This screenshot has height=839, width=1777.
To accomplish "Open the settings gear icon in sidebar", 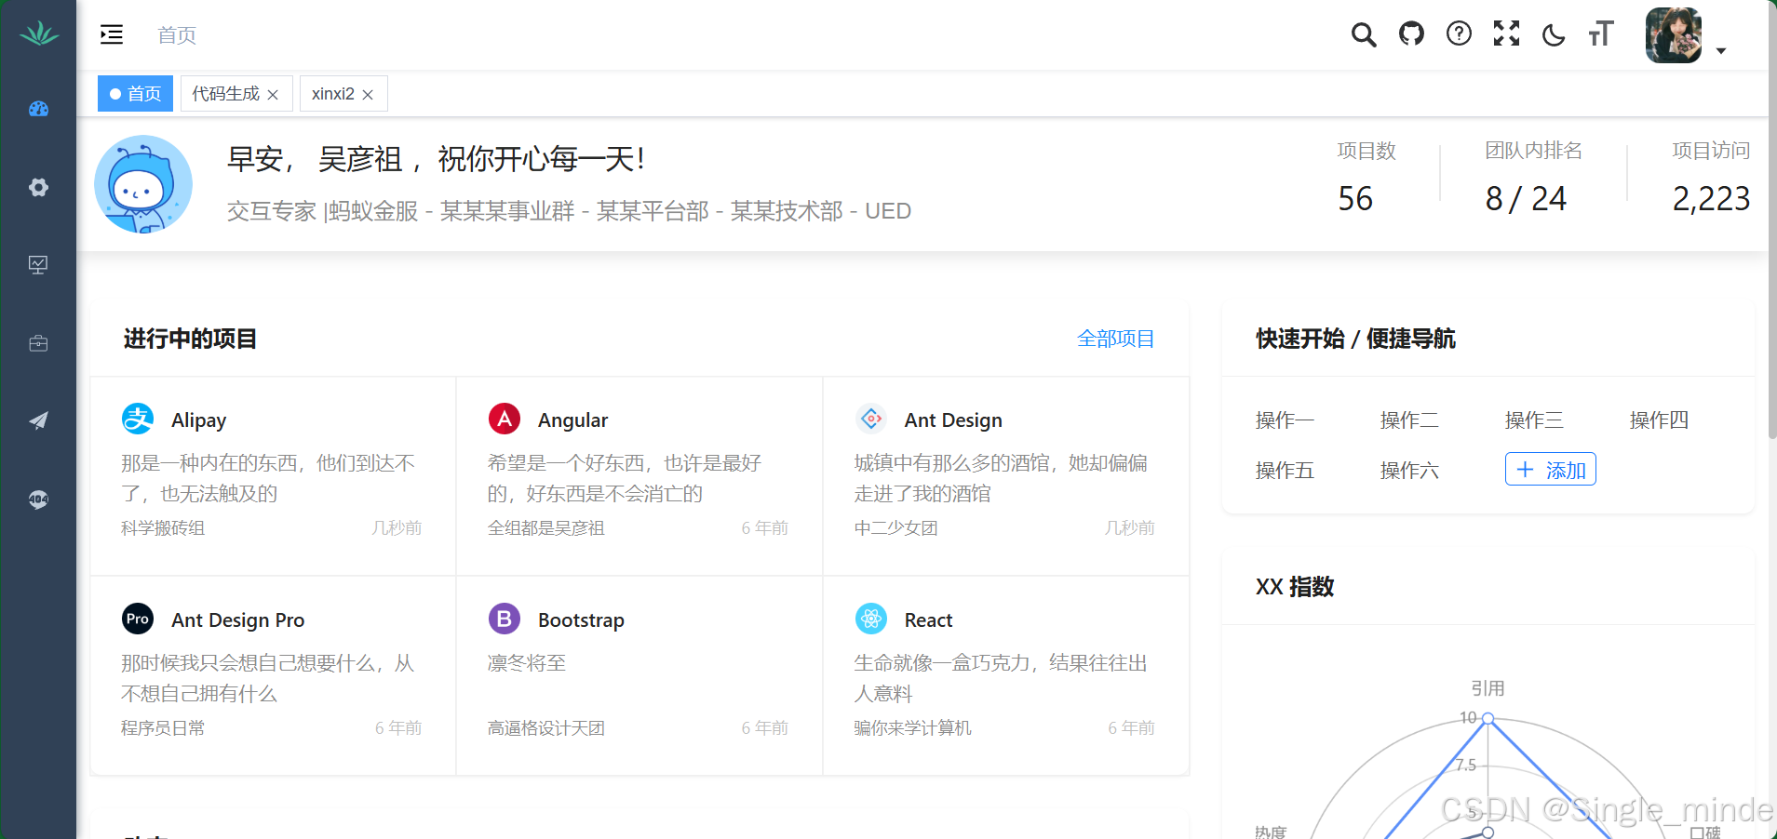I will click(38, 187).
